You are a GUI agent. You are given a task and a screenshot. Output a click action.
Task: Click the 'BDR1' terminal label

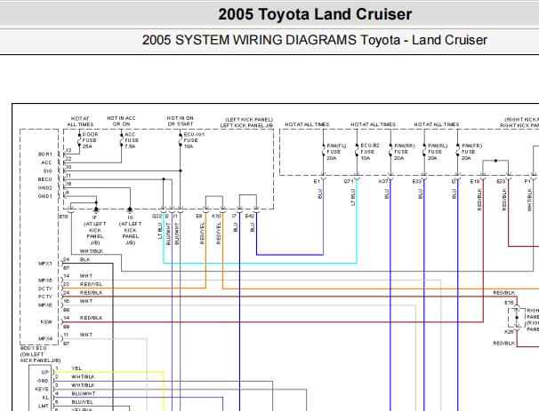(45, 154)
